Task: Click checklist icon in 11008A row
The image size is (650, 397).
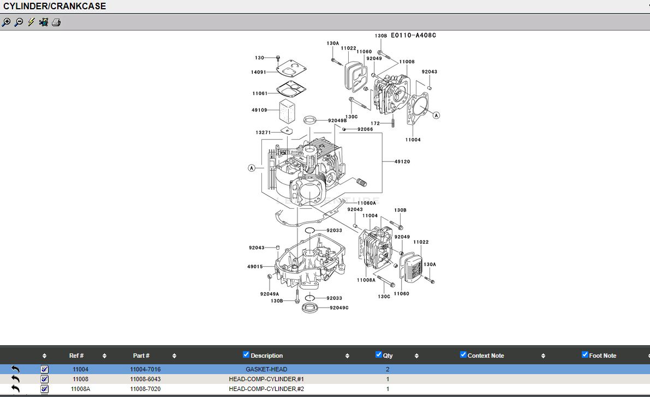Action: tap(45, 389)
